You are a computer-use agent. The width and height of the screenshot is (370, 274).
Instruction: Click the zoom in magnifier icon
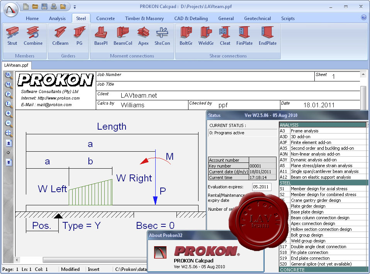8,114
